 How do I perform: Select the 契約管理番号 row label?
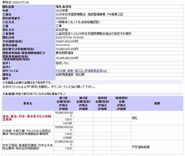click(11, 18)
